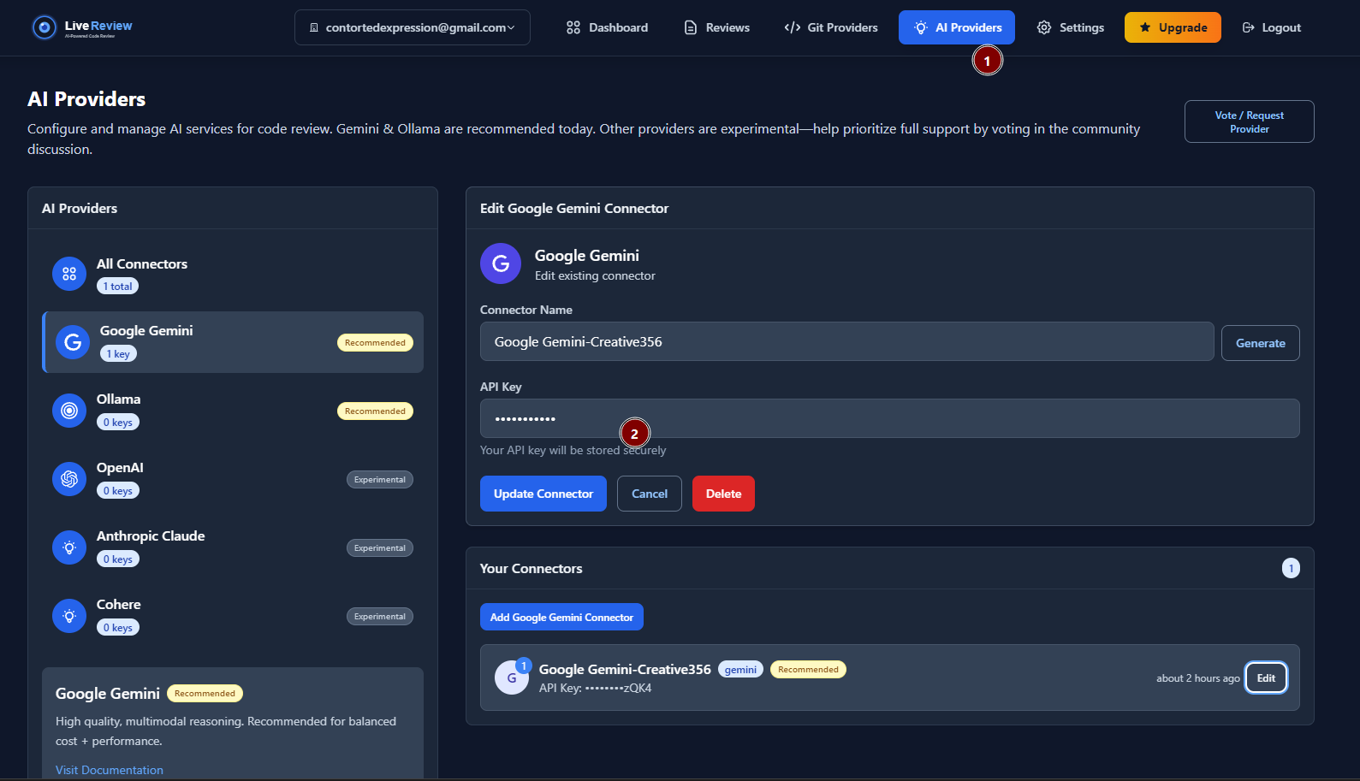Click the '1 key' badge under Google Gemini
This screenshot has width=1360, height=781.
118,353
